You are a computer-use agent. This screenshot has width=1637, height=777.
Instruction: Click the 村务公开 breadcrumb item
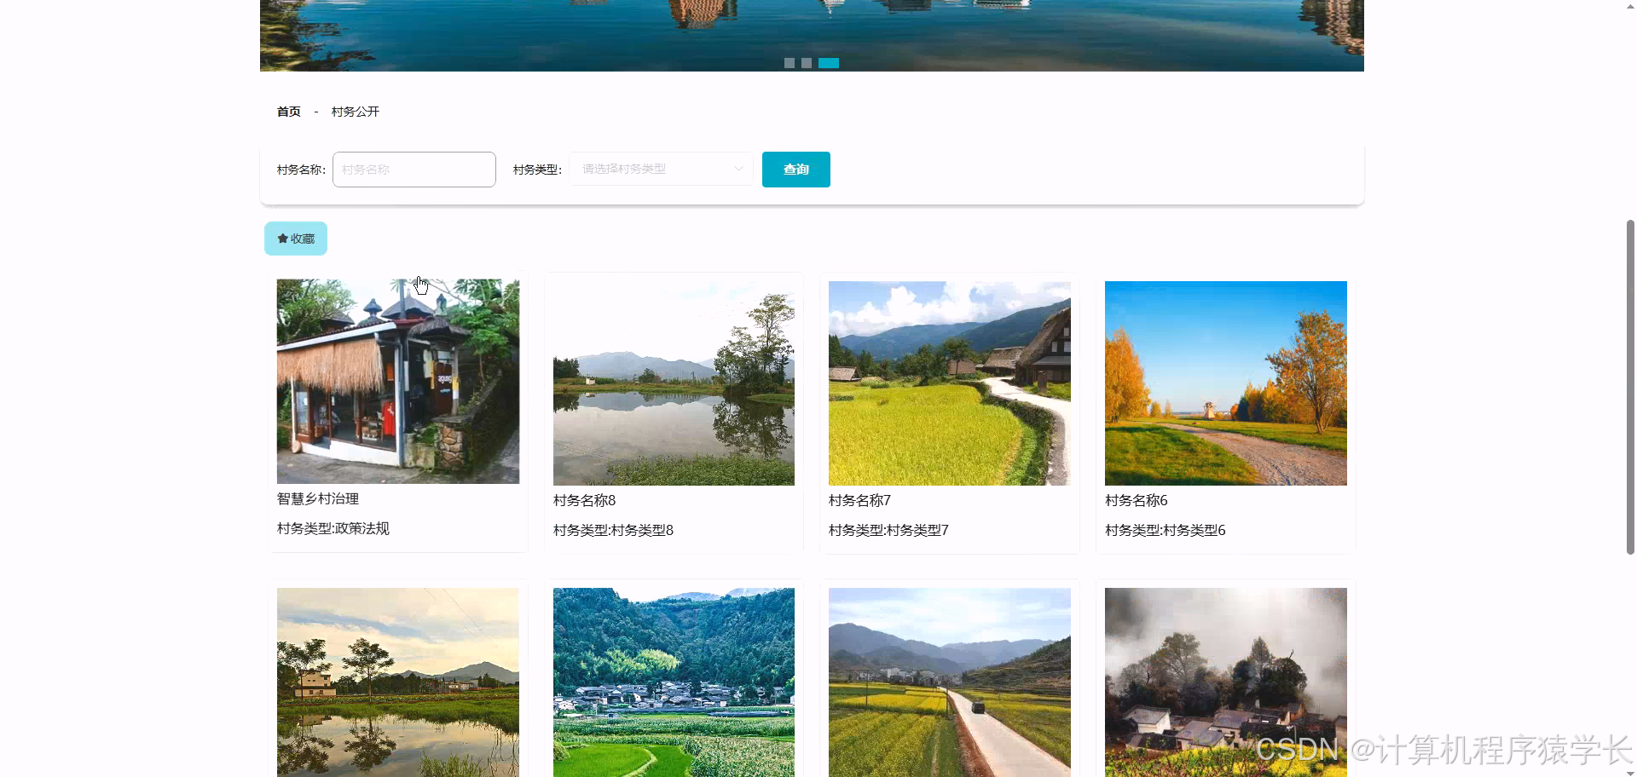pos(356,112)
